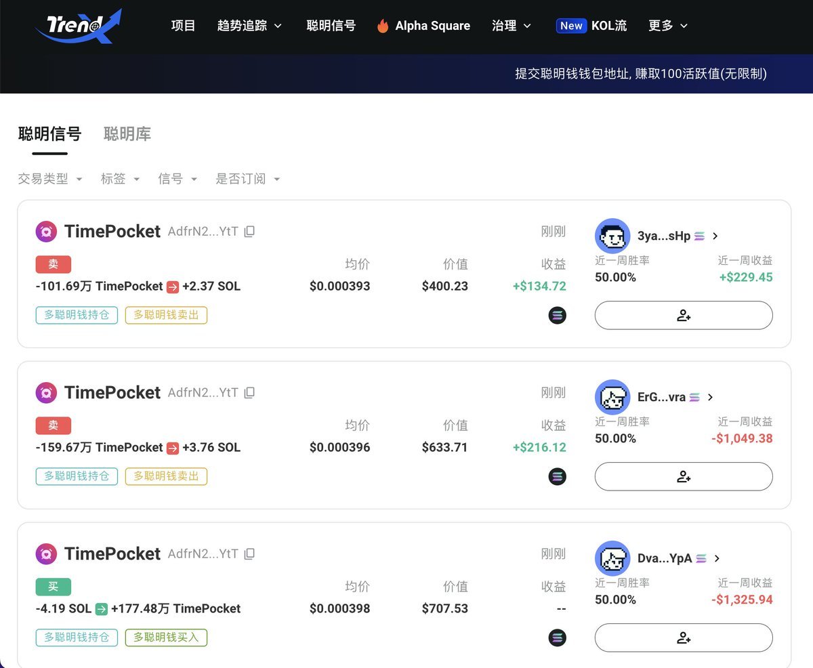Click wallet name Dva...YpA
The width and height of the screenshot is (813, 668).
coord(665,558)
